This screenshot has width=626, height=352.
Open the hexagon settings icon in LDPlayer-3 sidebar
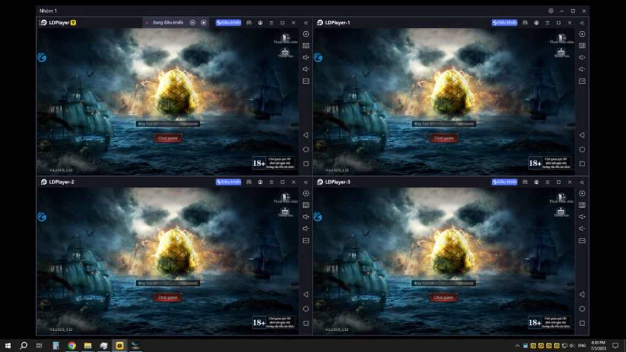582,194
